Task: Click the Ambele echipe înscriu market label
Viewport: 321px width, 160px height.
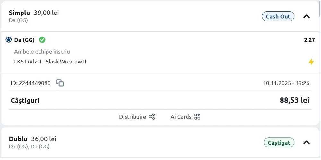Action: (42, 52)
